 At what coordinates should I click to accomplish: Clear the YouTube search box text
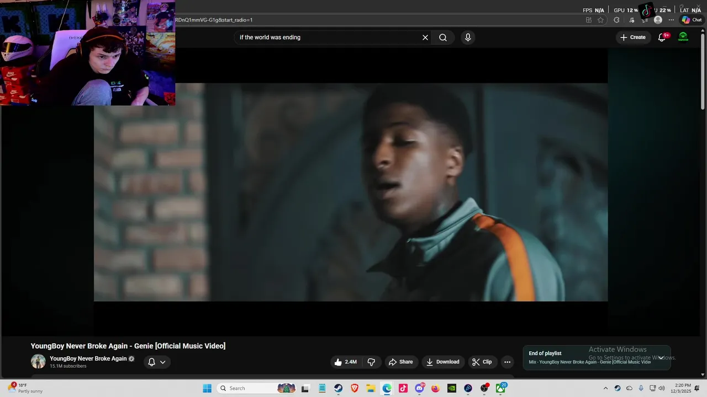tap(425, 37)
